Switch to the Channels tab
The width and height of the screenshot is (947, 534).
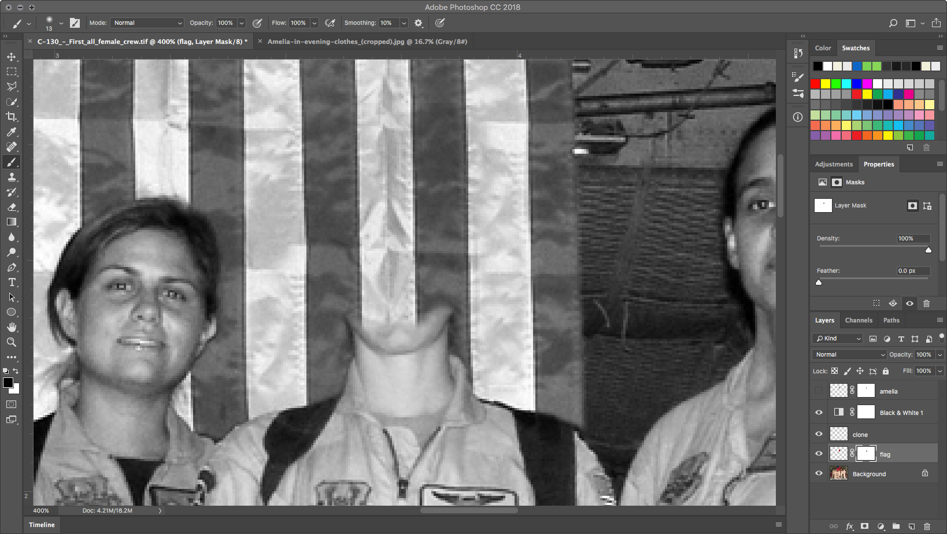858,320
